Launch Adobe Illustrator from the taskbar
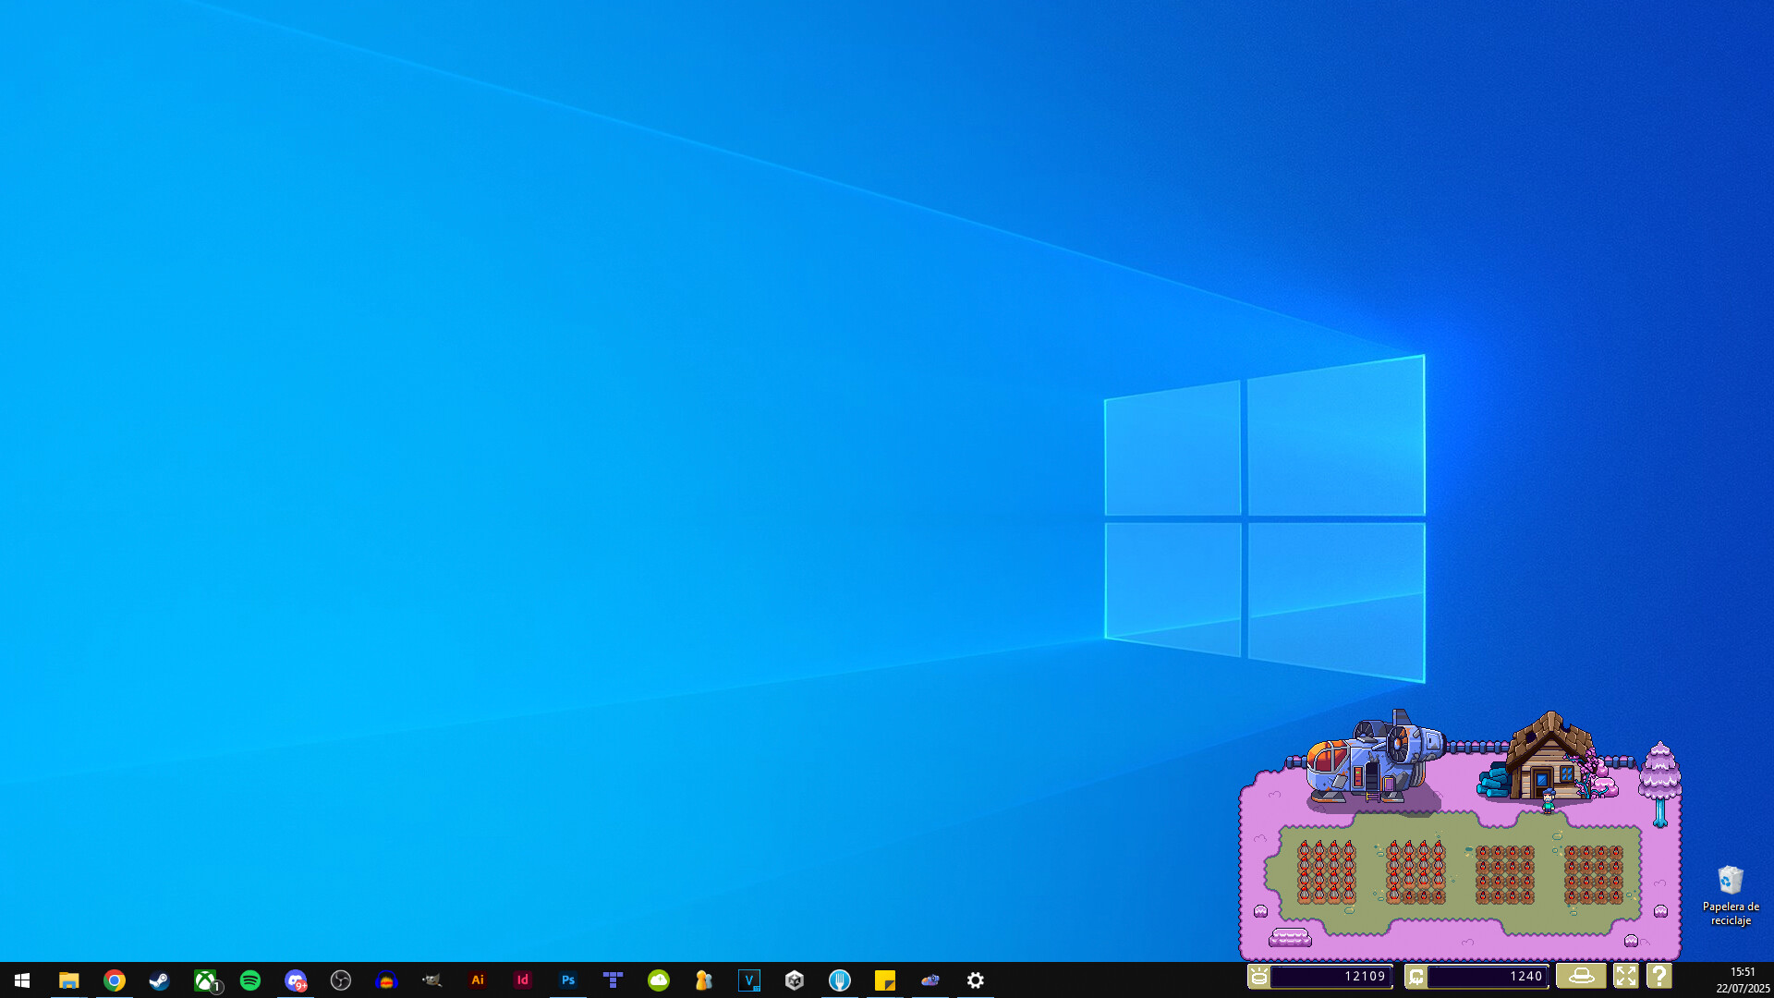 (x=479, y=980)
